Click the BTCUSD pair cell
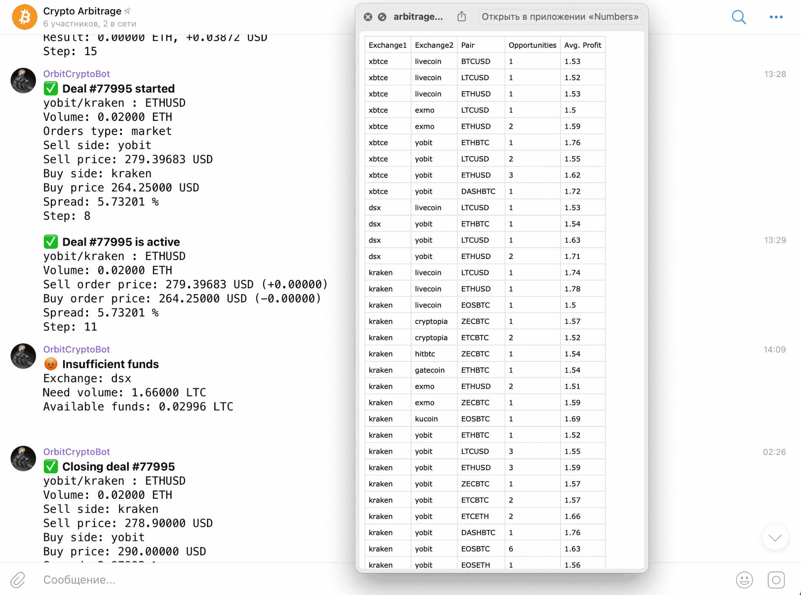Screen dimensions: 801x595 pos(481,61)
